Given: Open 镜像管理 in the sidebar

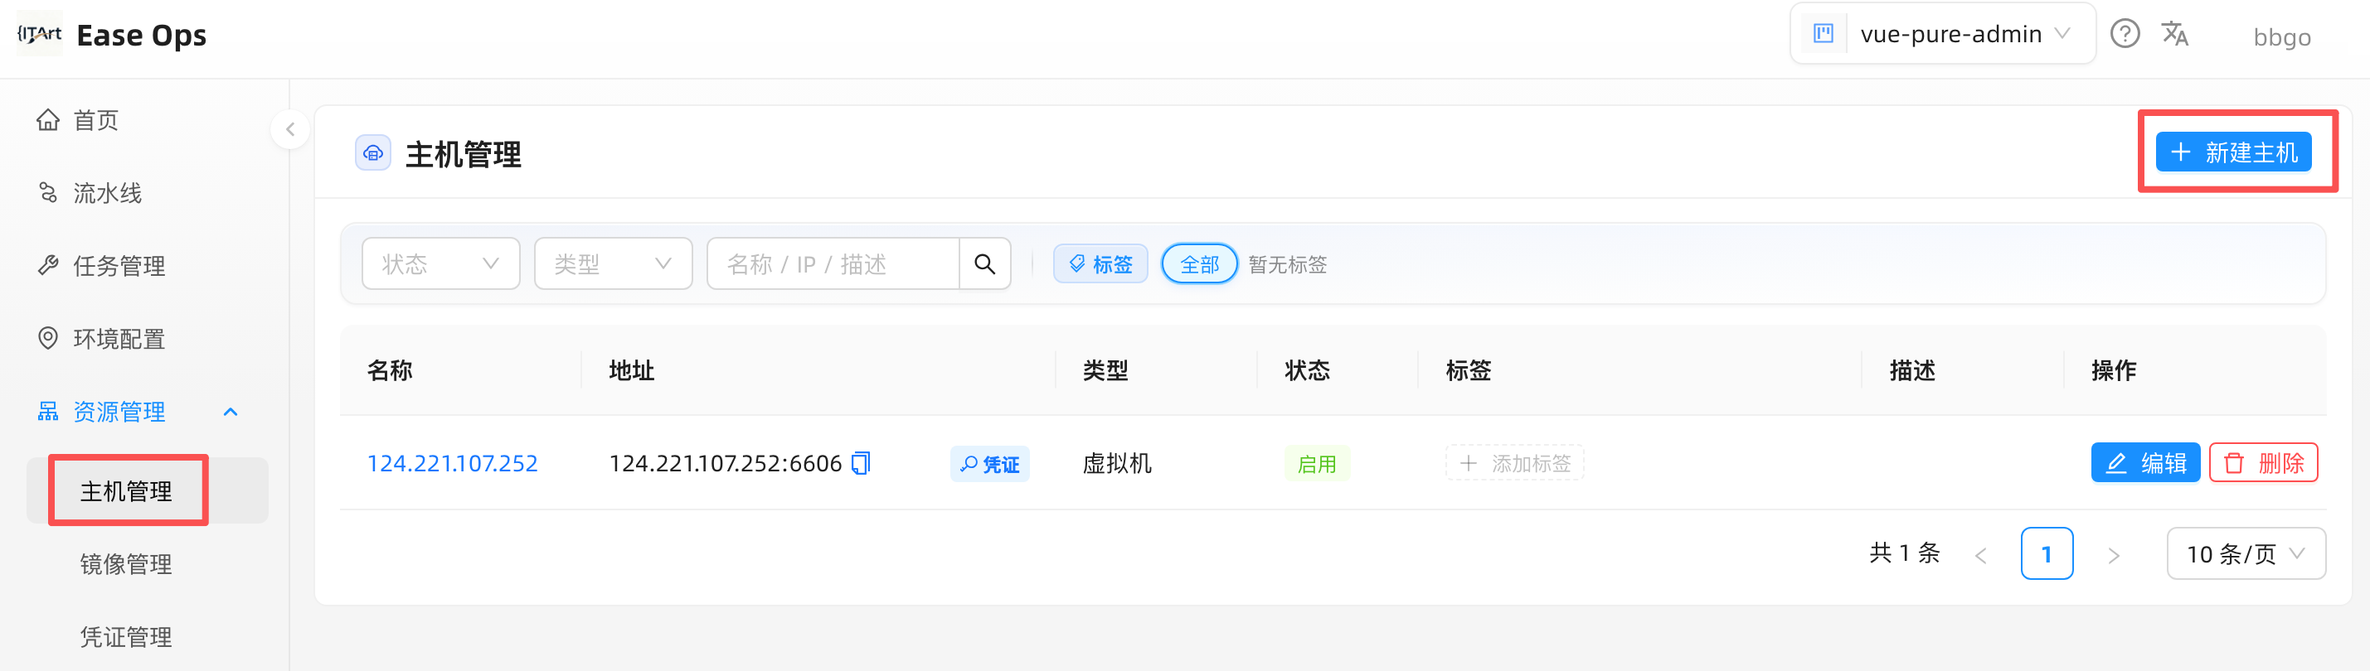Looking at the screenshot, I should 126,563.
